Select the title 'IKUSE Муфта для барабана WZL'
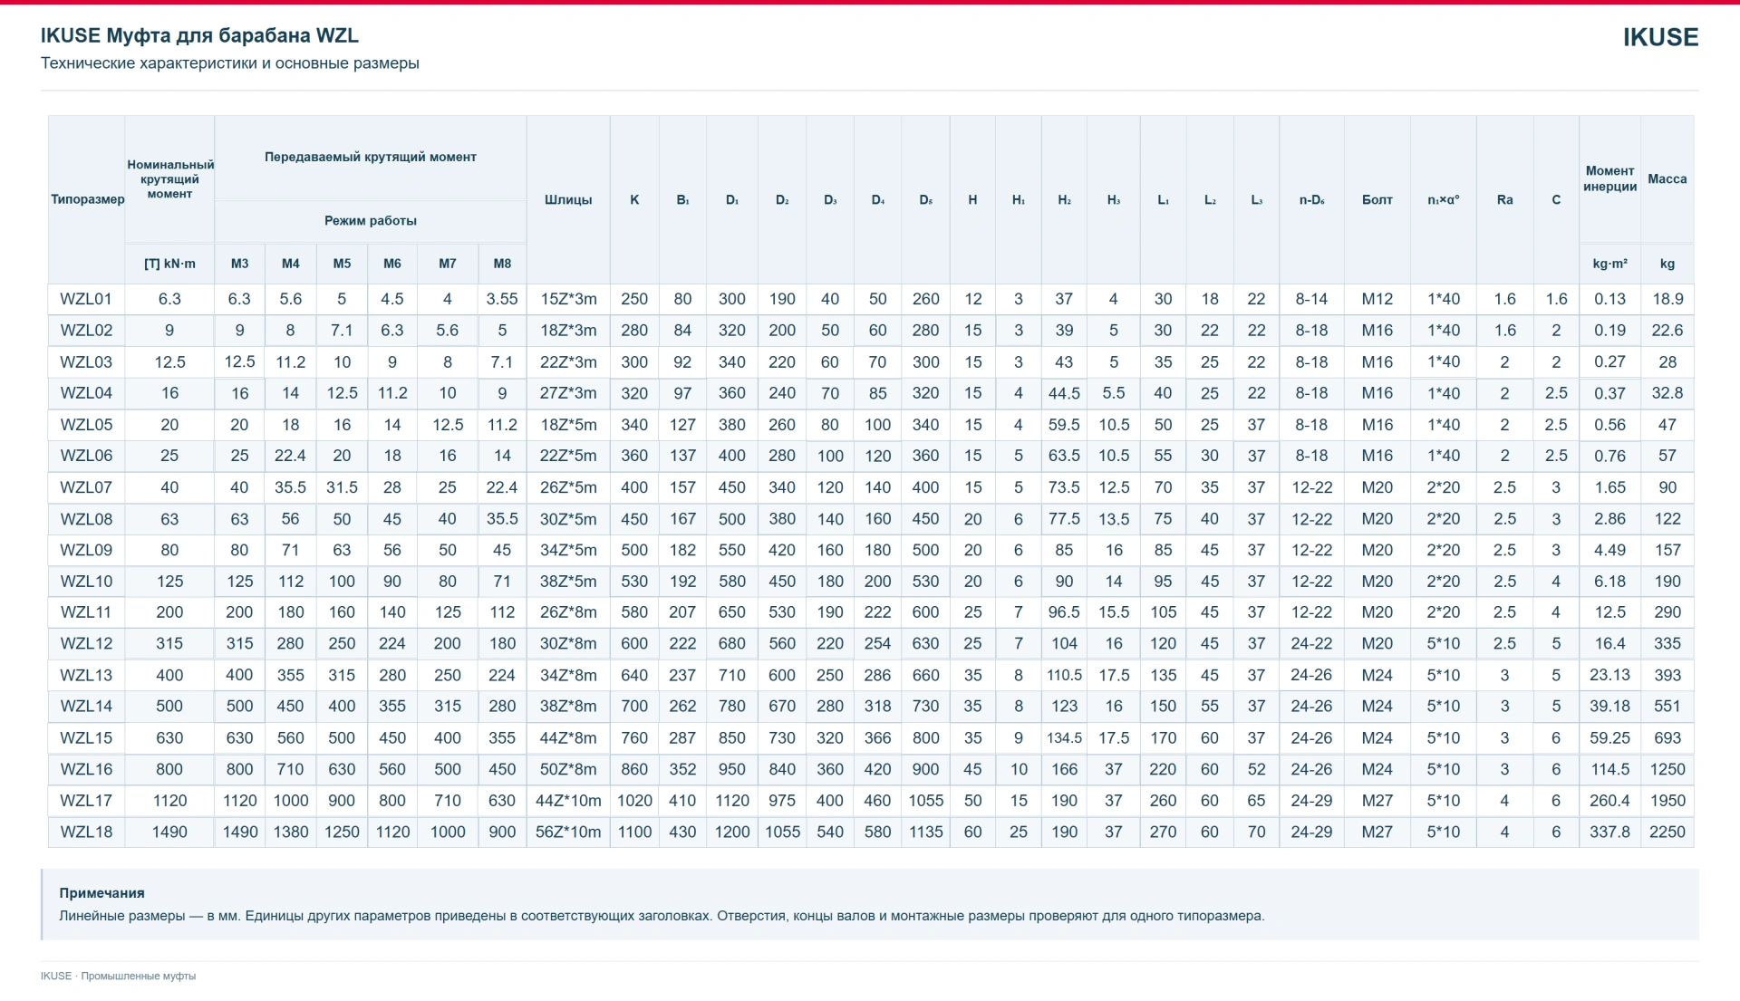Viewport: 1740px width, 1001px height. click(199, 35)
